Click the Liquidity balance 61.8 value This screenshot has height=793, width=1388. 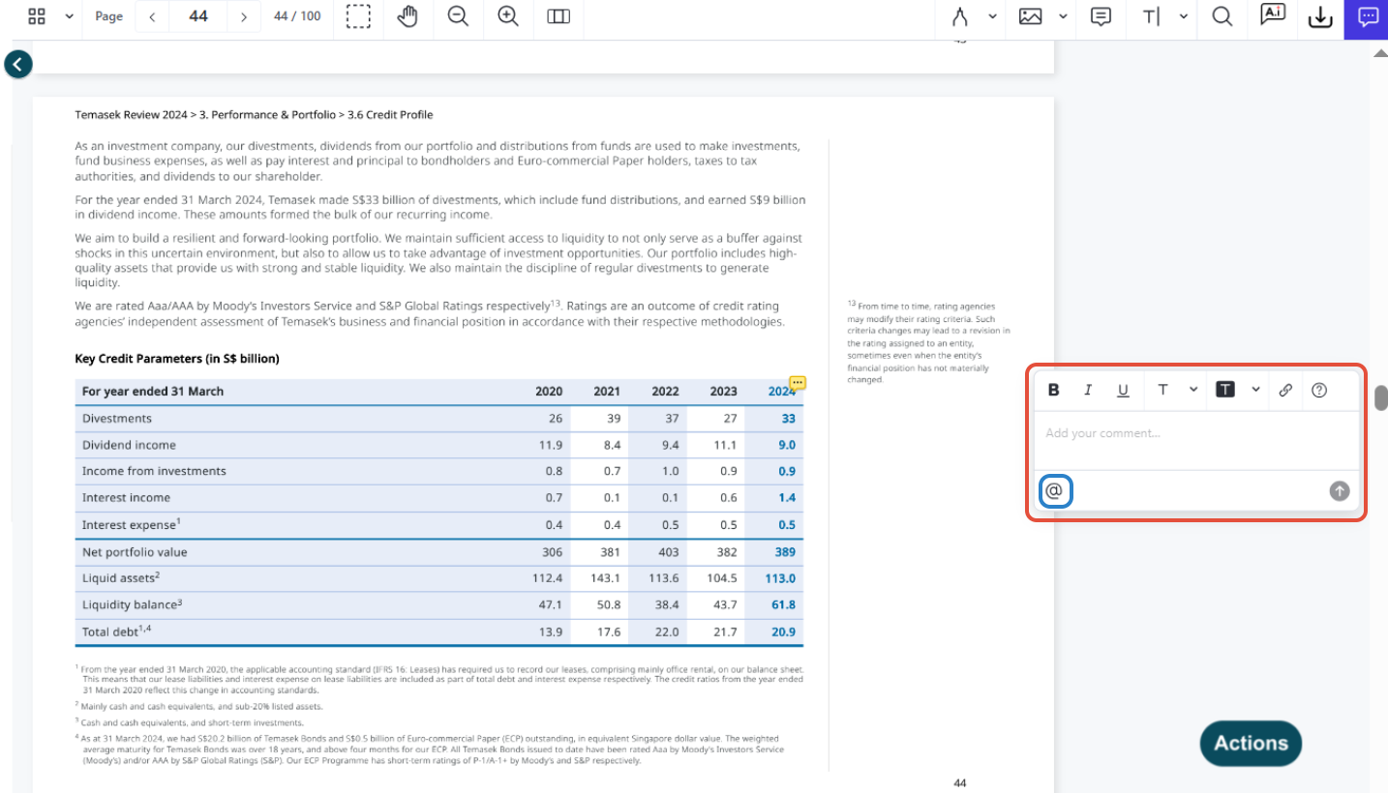coord(783,604)
